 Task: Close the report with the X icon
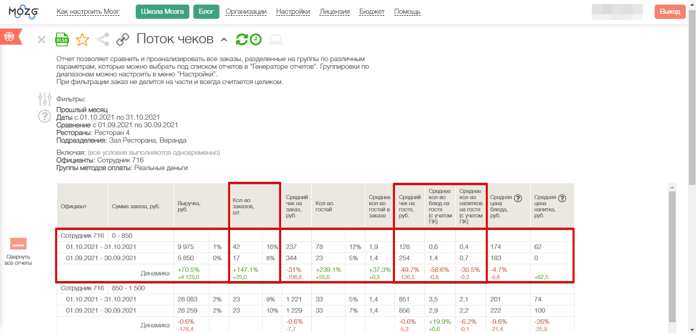(42, 40)
